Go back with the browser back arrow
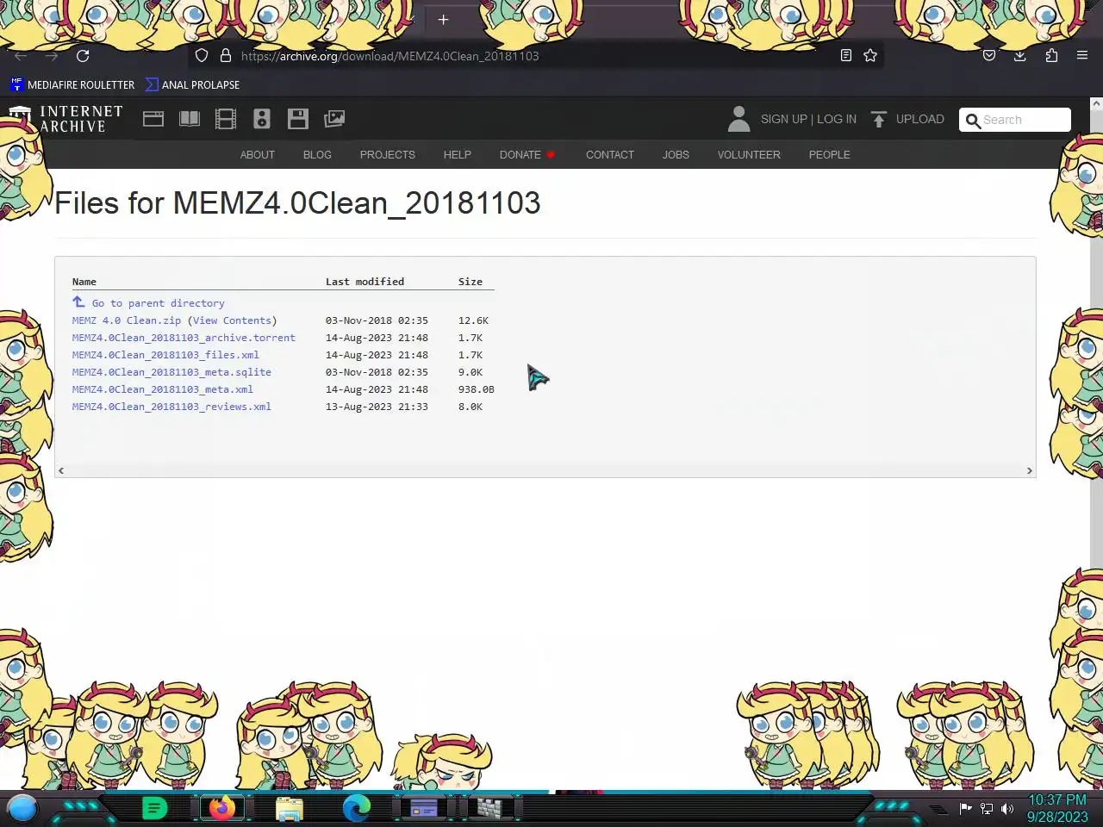 click(x=21, y=56)
